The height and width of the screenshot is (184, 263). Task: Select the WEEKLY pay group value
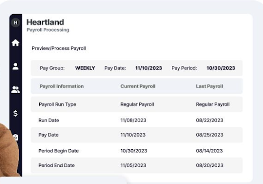click(85, 68)
